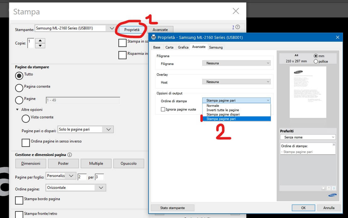
Task: Click the help question mark circle icon
Action: click(237, 27)
